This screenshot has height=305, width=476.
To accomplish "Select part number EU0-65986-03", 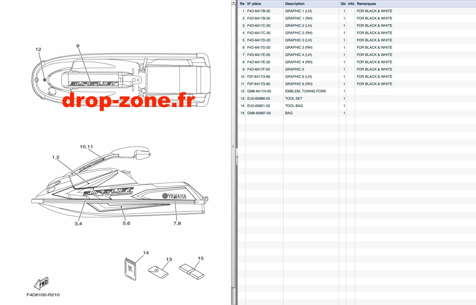I will tap(259, 99).
